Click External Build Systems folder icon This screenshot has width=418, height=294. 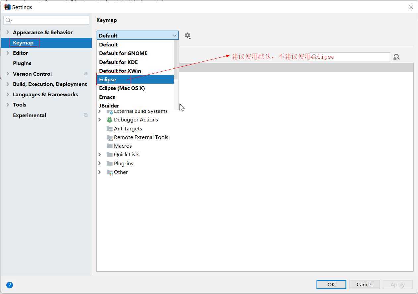point(110,112)
